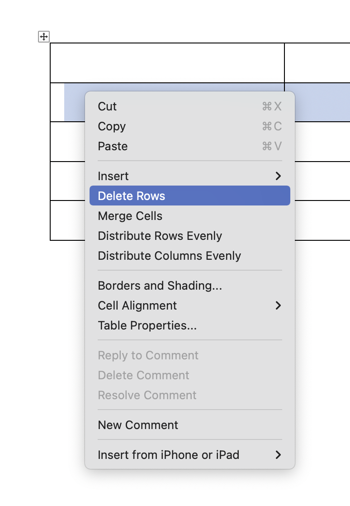Choose Cut from the context menu
350x506 pixels.
coord(107,106)
